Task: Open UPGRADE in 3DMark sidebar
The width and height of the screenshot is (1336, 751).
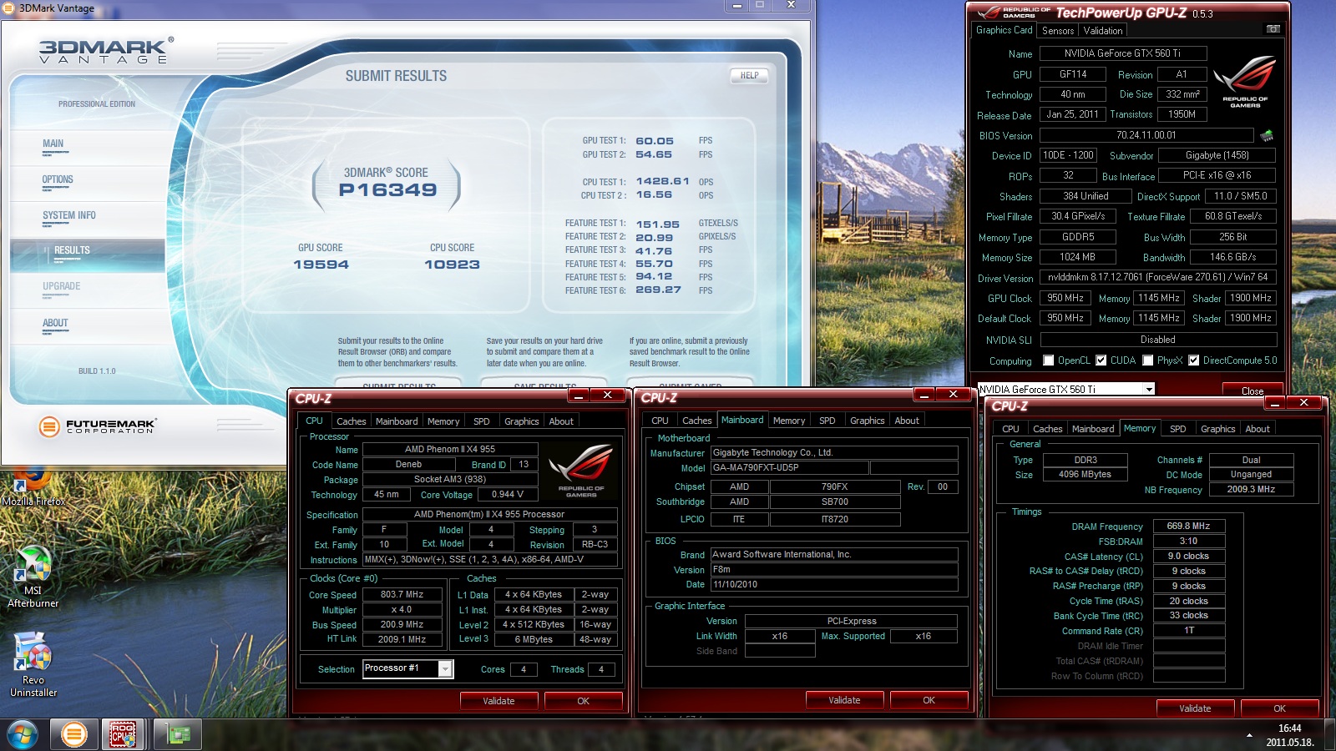Action: pyautogui.click(x=62, y=287)
